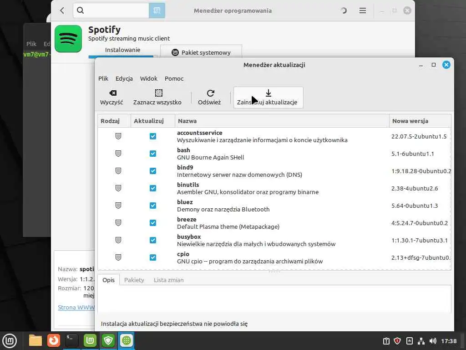Open Strona WWW link
Screen dimensions: 466x350
click(76, 308)
